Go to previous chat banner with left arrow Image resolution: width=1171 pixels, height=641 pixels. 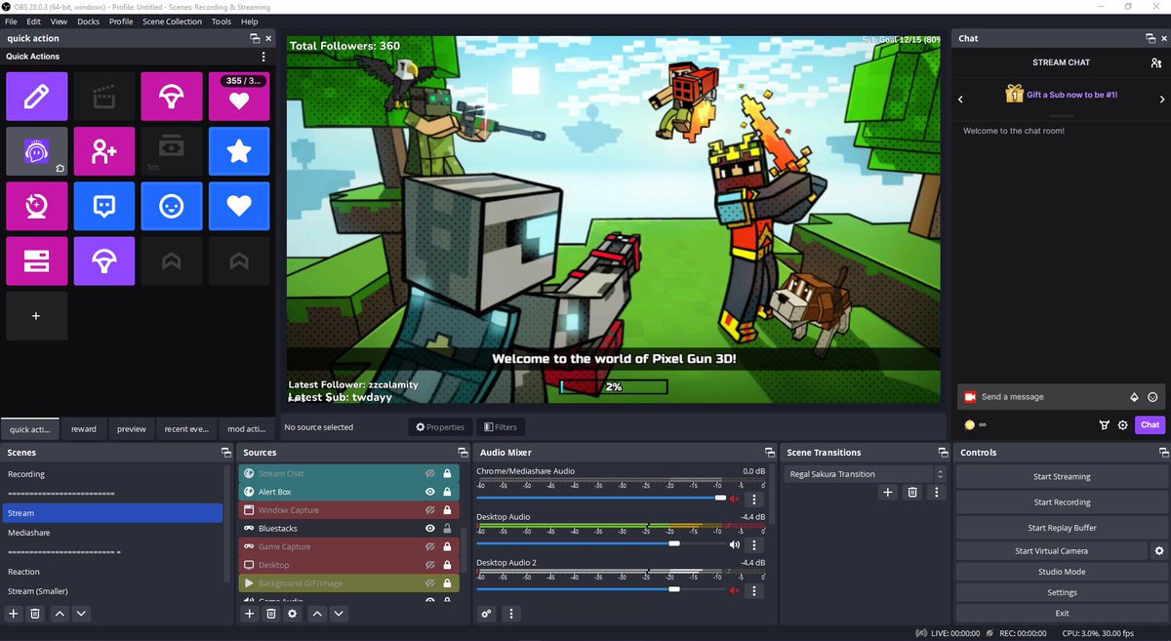click(x=960, y=100)
